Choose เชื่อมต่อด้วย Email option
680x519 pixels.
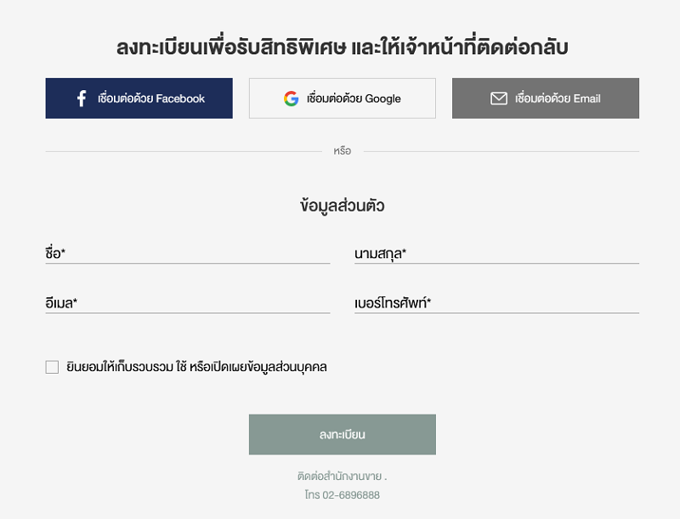click(x=546, y=99)
